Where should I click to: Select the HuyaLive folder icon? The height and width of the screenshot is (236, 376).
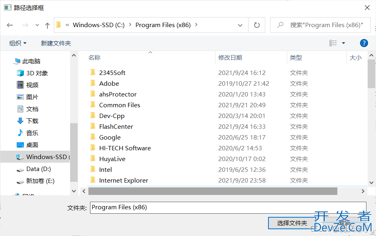[x=93, y=158]
